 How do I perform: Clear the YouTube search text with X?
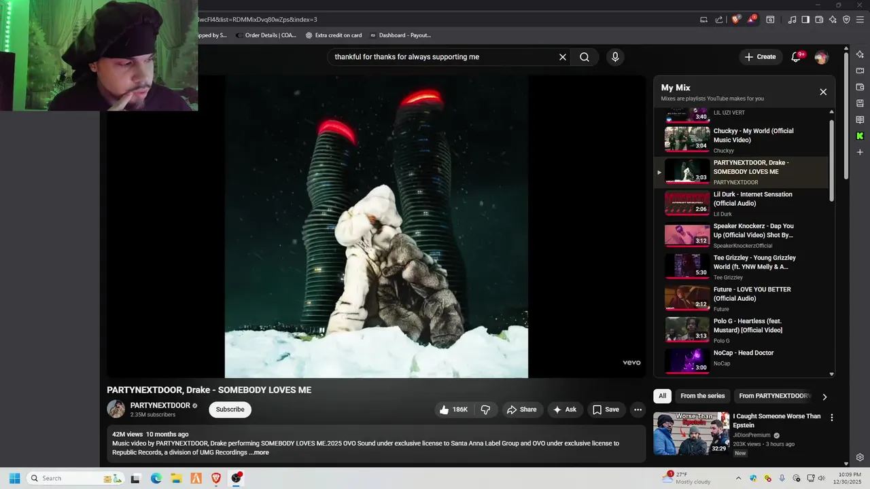pos(563,57)
